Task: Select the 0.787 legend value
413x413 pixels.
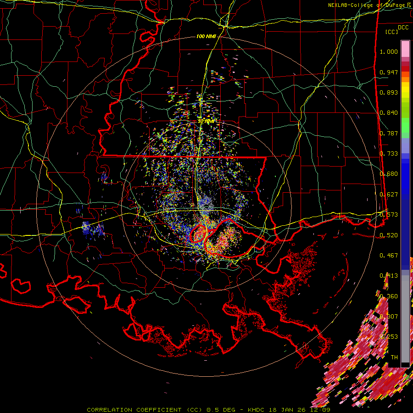Action: (x=389, y=133)
